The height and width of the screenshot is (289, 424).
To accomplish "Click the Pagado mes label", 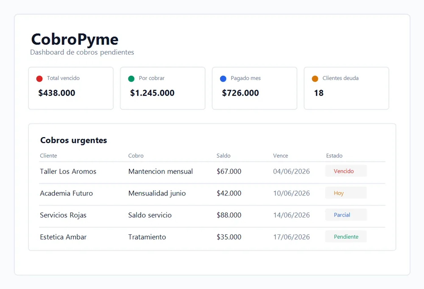I will click(246, 78).
